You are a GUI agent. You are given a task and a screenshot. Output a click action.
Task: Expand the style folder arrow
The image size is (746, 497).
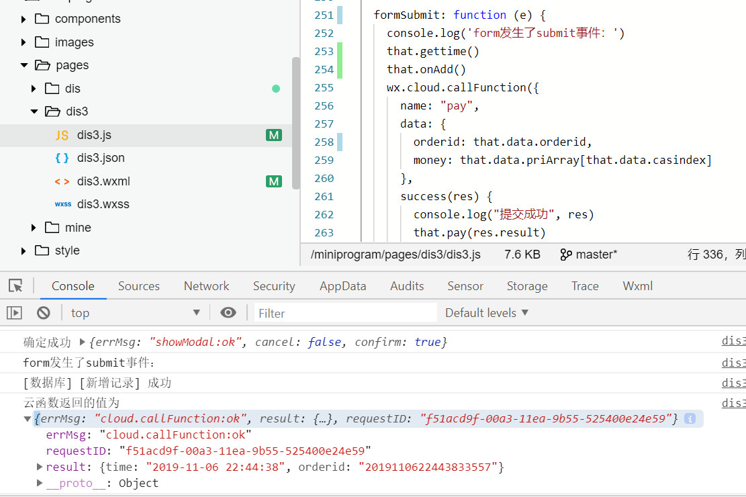[x=24, y=251]
